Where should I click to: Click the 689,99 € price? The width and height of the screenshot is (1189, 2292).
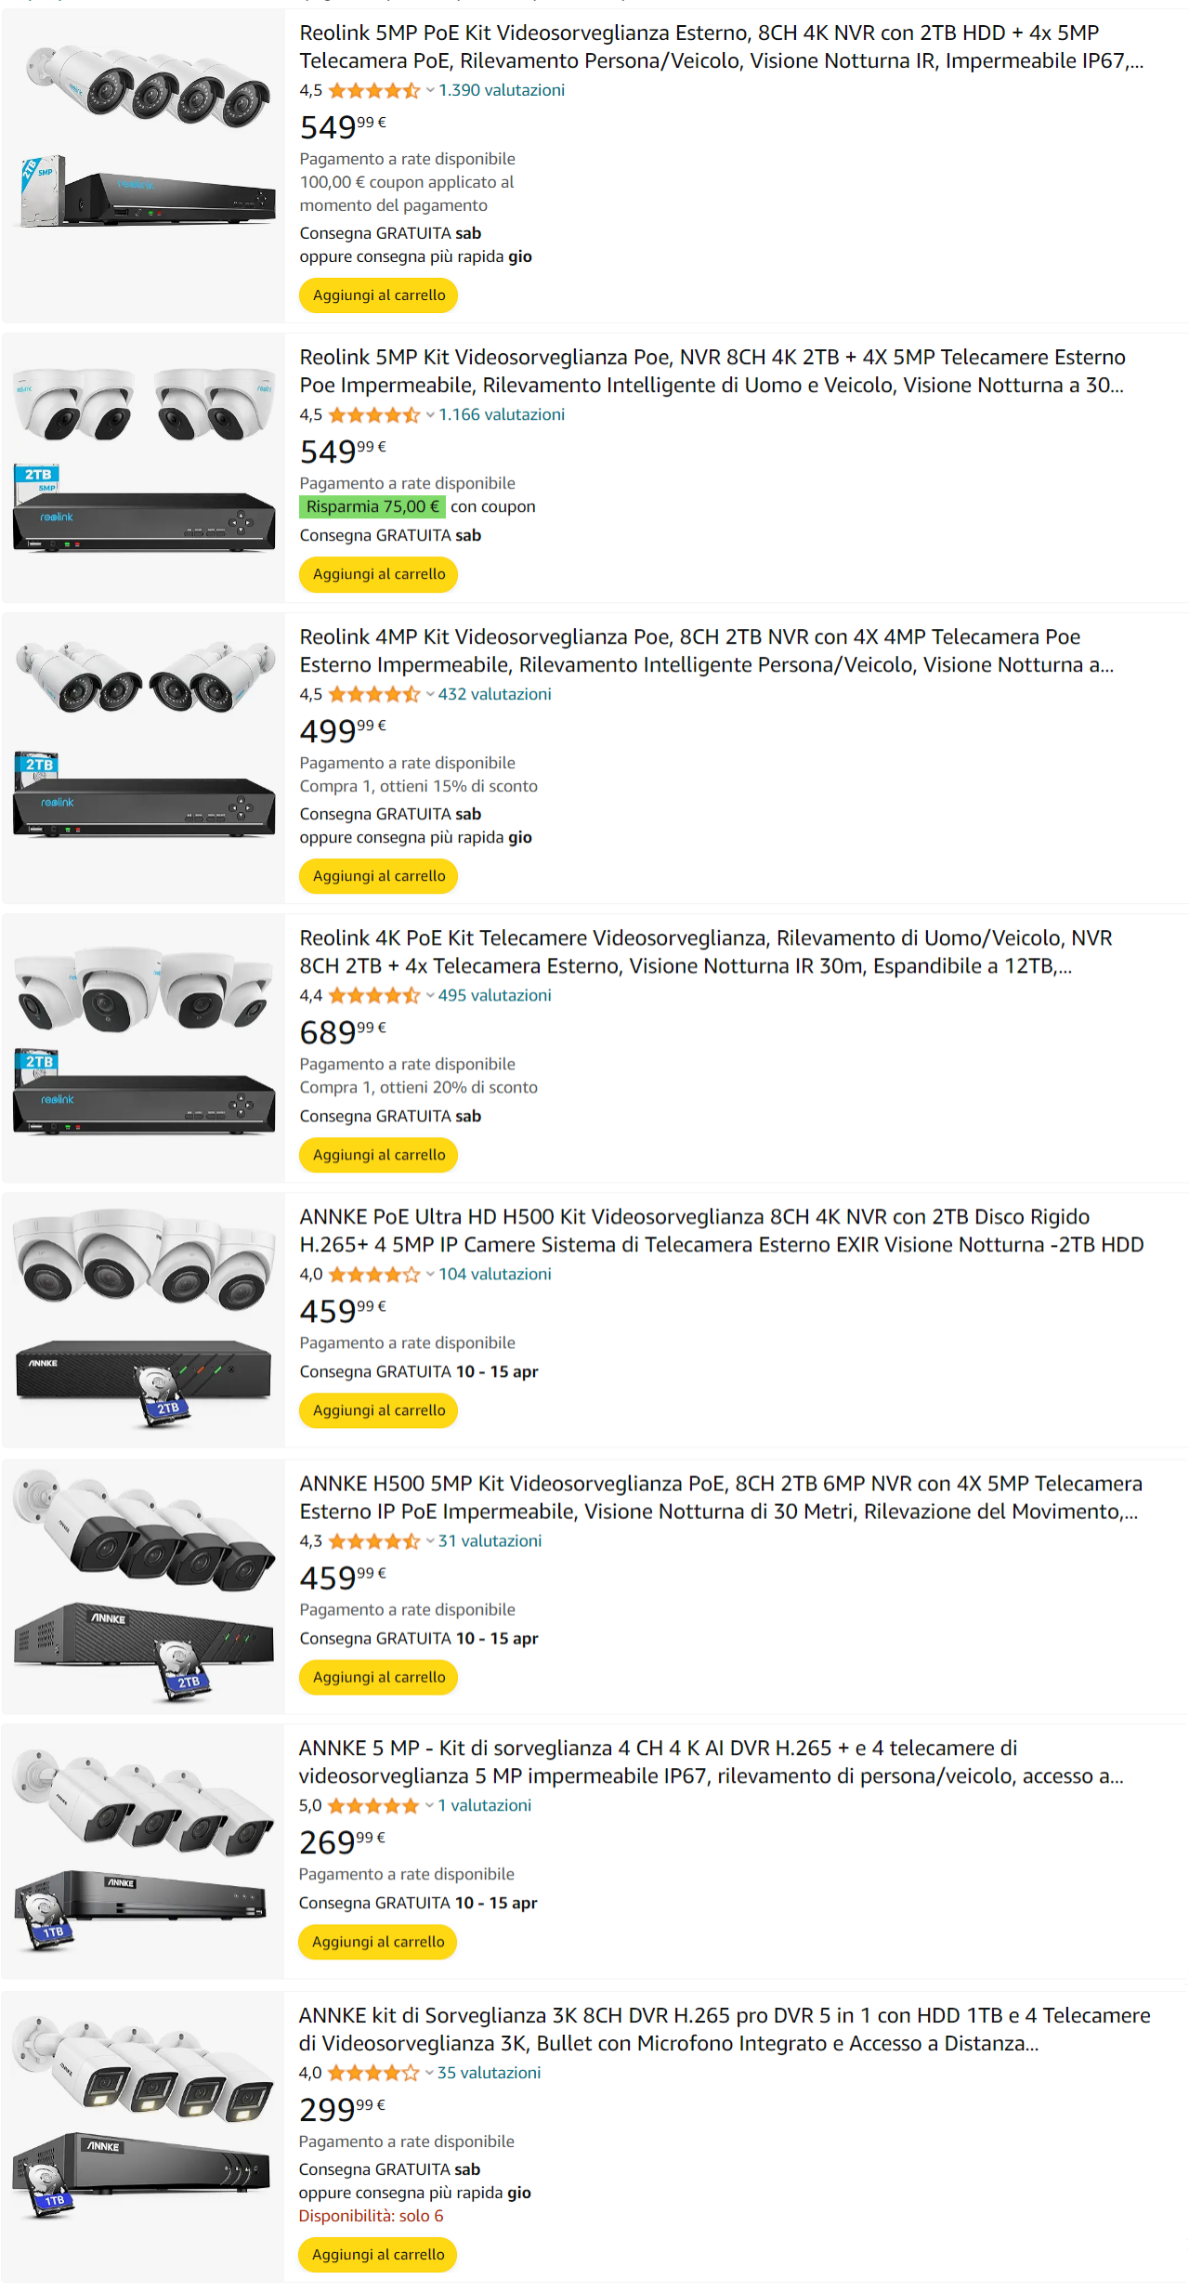[x=343, y=1031]
